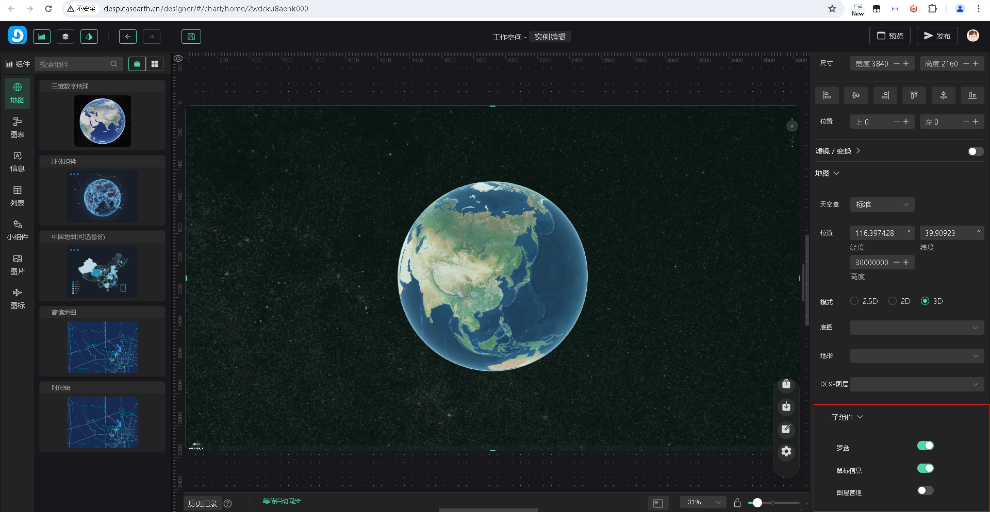Screen dimensions: 990x512
Task: Click the 预览 preview button
Action: pos(890,36)
